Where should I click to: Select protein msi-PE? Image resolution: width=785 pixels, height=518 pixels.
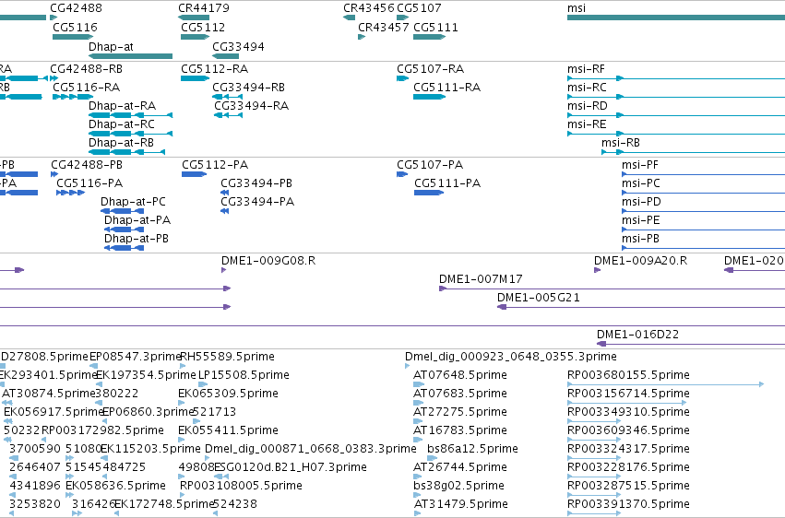(704, 230)
